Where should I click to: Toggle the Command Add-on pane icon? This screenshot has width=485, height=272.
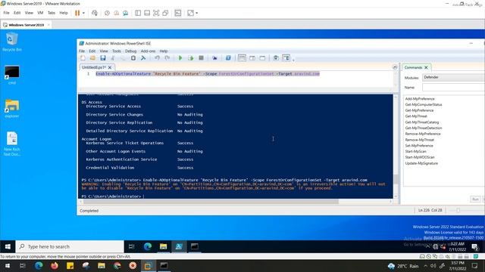coord(286,58)
